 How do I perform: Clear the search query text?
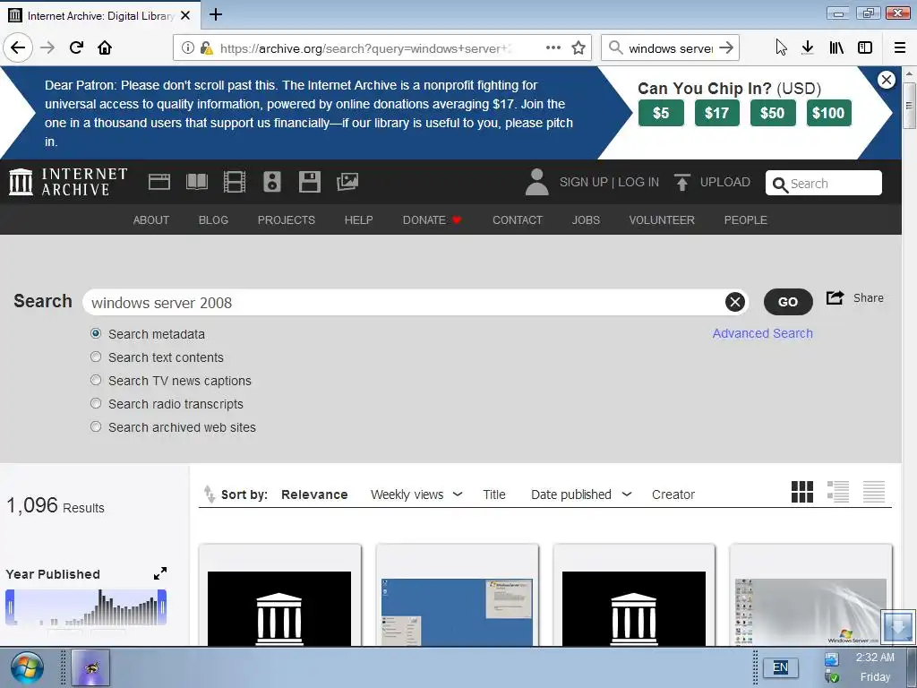pos(735,302)
